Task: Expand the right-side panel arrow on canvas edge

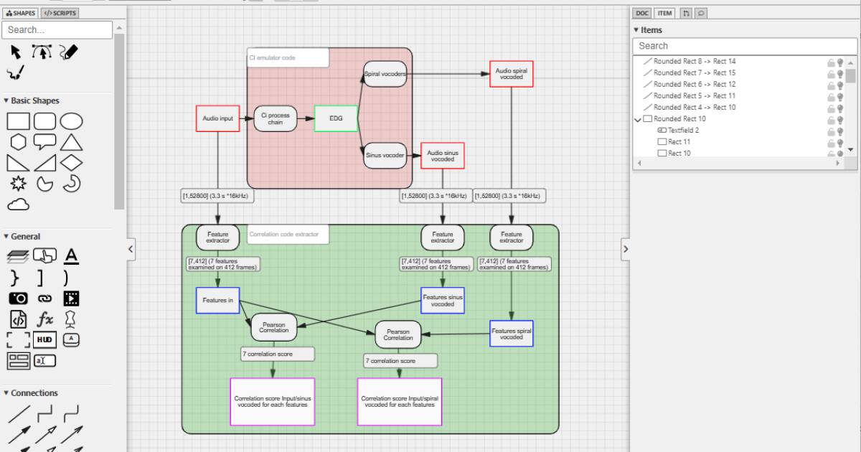Action: [x=626, y=249]
